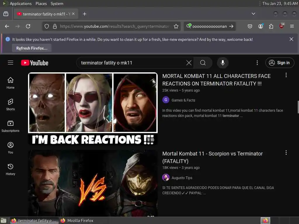Screen dimensions: 299x224
Task: Expand the list all tabs chevron
Action: [x=253, y=14]
